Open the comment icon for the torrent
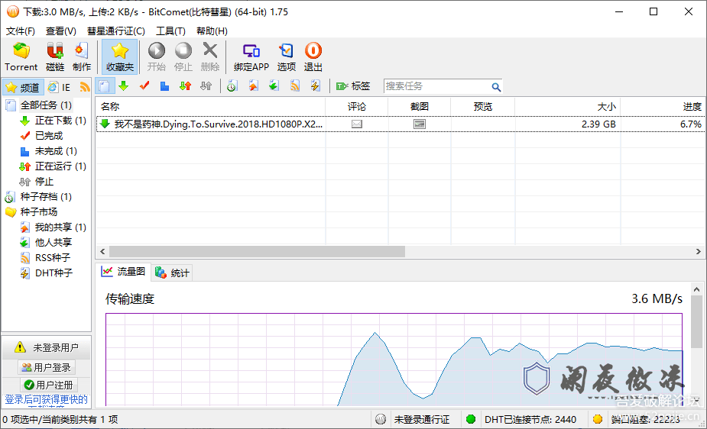The height and width of the screenshot is (429, 707). click(x=357, y=124)
